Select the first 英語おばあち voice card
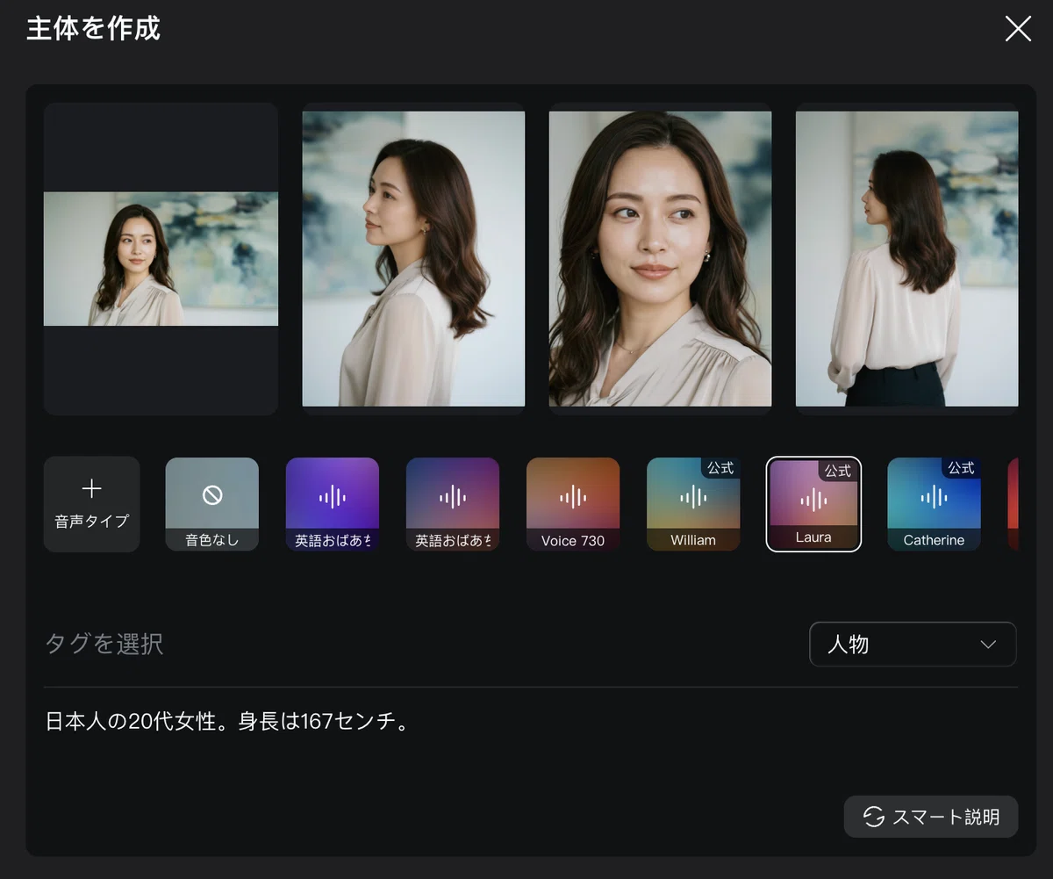The image size is (1053, 879). [x=333, y=504]
